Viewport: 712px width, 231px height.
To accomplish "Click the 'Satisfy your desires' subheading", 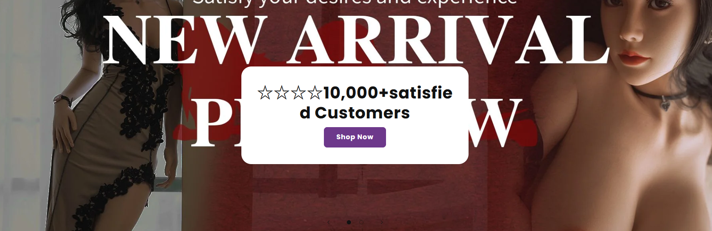I will pos(355,2).
